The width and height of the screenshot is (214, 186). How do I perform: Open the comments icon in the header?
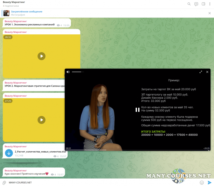click(x=196, y=4)
